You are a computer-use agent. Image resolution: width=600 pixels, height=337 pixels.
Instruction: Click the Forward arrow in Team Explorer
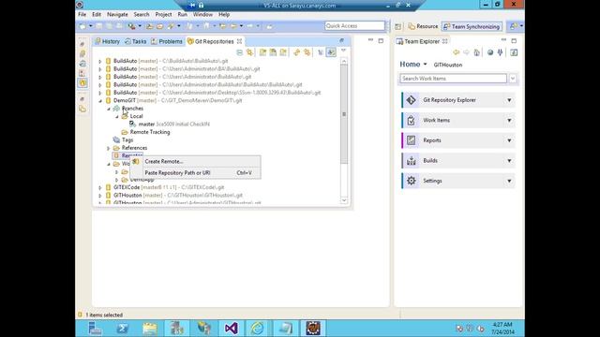click(x=466, y=52)
